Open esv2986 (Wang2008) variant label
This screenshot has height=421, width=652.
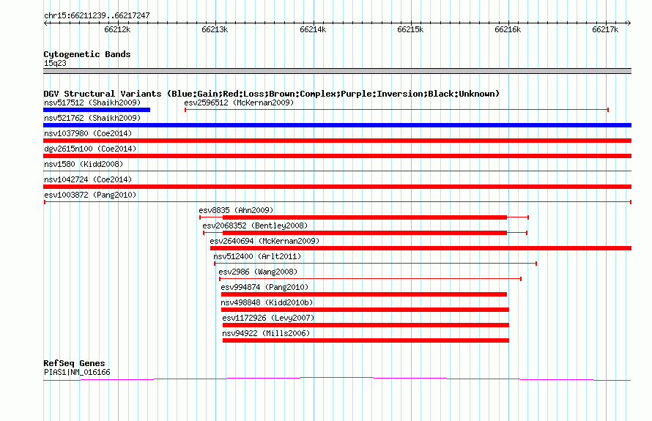pos(258,272)
